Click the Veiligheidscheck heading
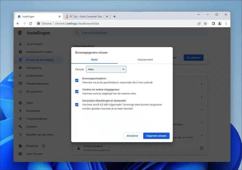This screenshot has width=242, height=170. pos(84,46)
